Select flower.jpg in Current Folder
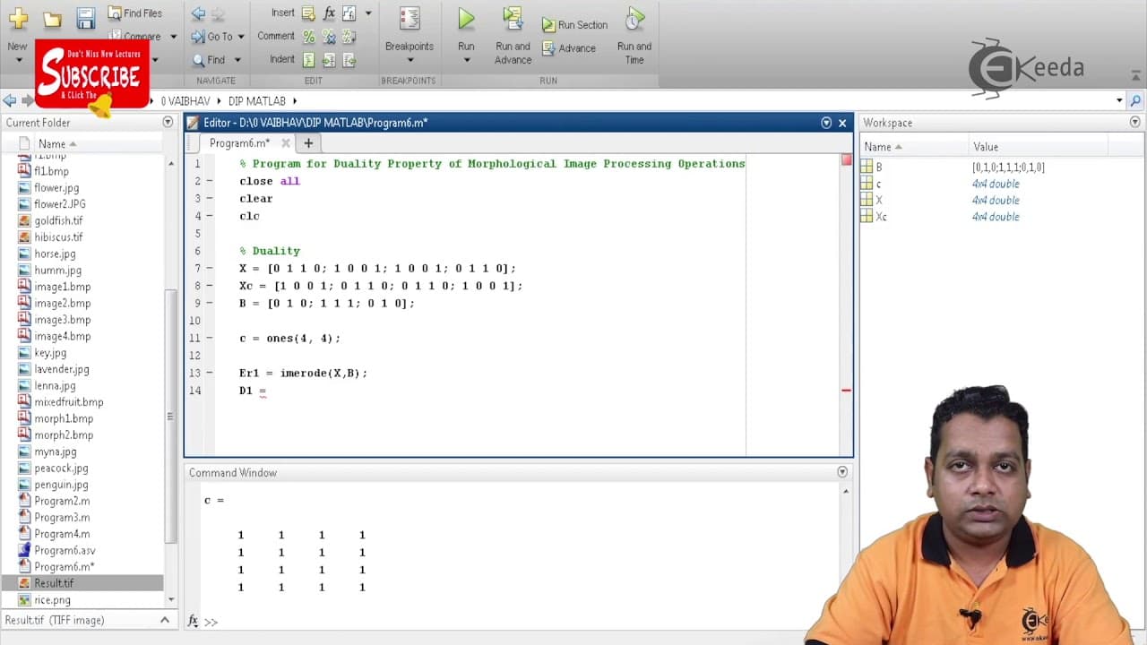This screenshot has height=645, width=1147. click(56, 188)
